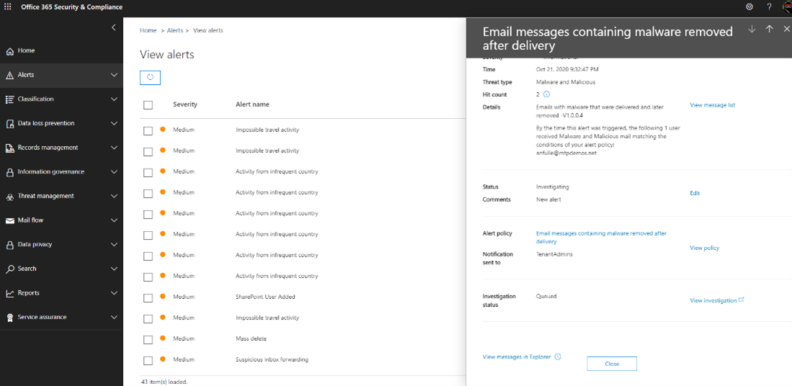The height and width of the screenshot is (386, 792).
Task: Expand the Reports chevron
Action: tap(114, 294)
